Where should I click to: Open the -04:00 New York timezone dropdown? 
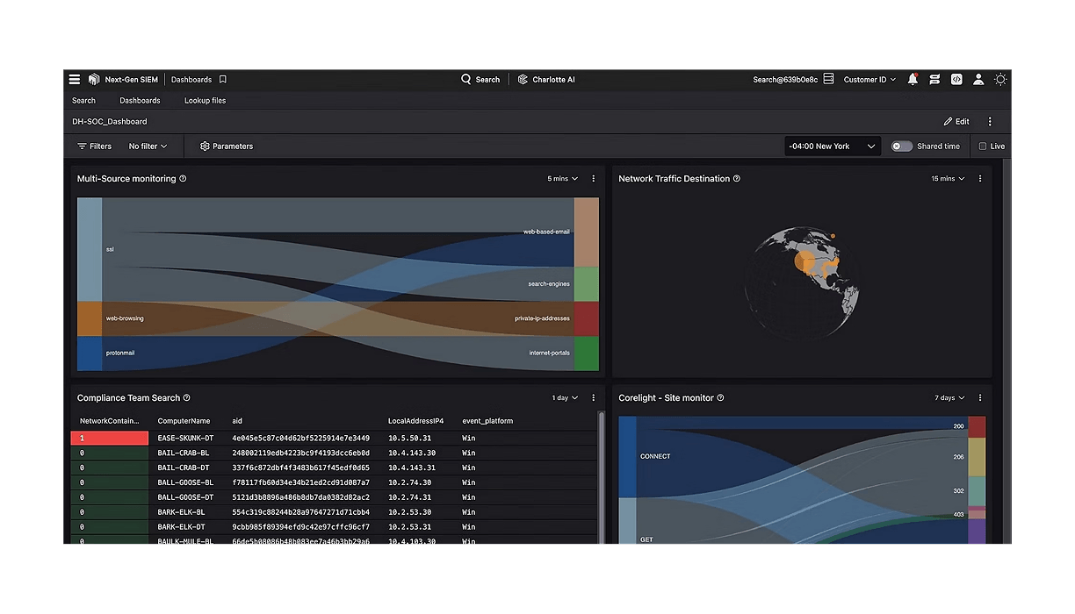click(832, 146)
